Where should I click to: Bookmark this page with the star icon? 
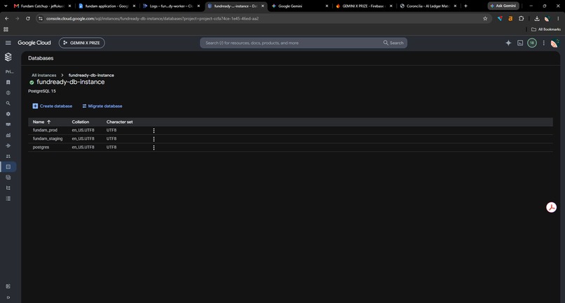(485, 18)
